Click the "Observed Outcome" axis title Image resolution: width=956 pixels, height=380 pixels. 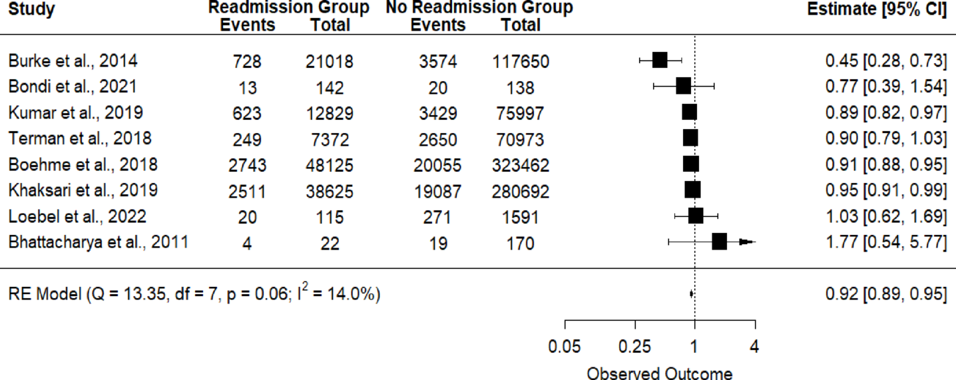(659, 373)
